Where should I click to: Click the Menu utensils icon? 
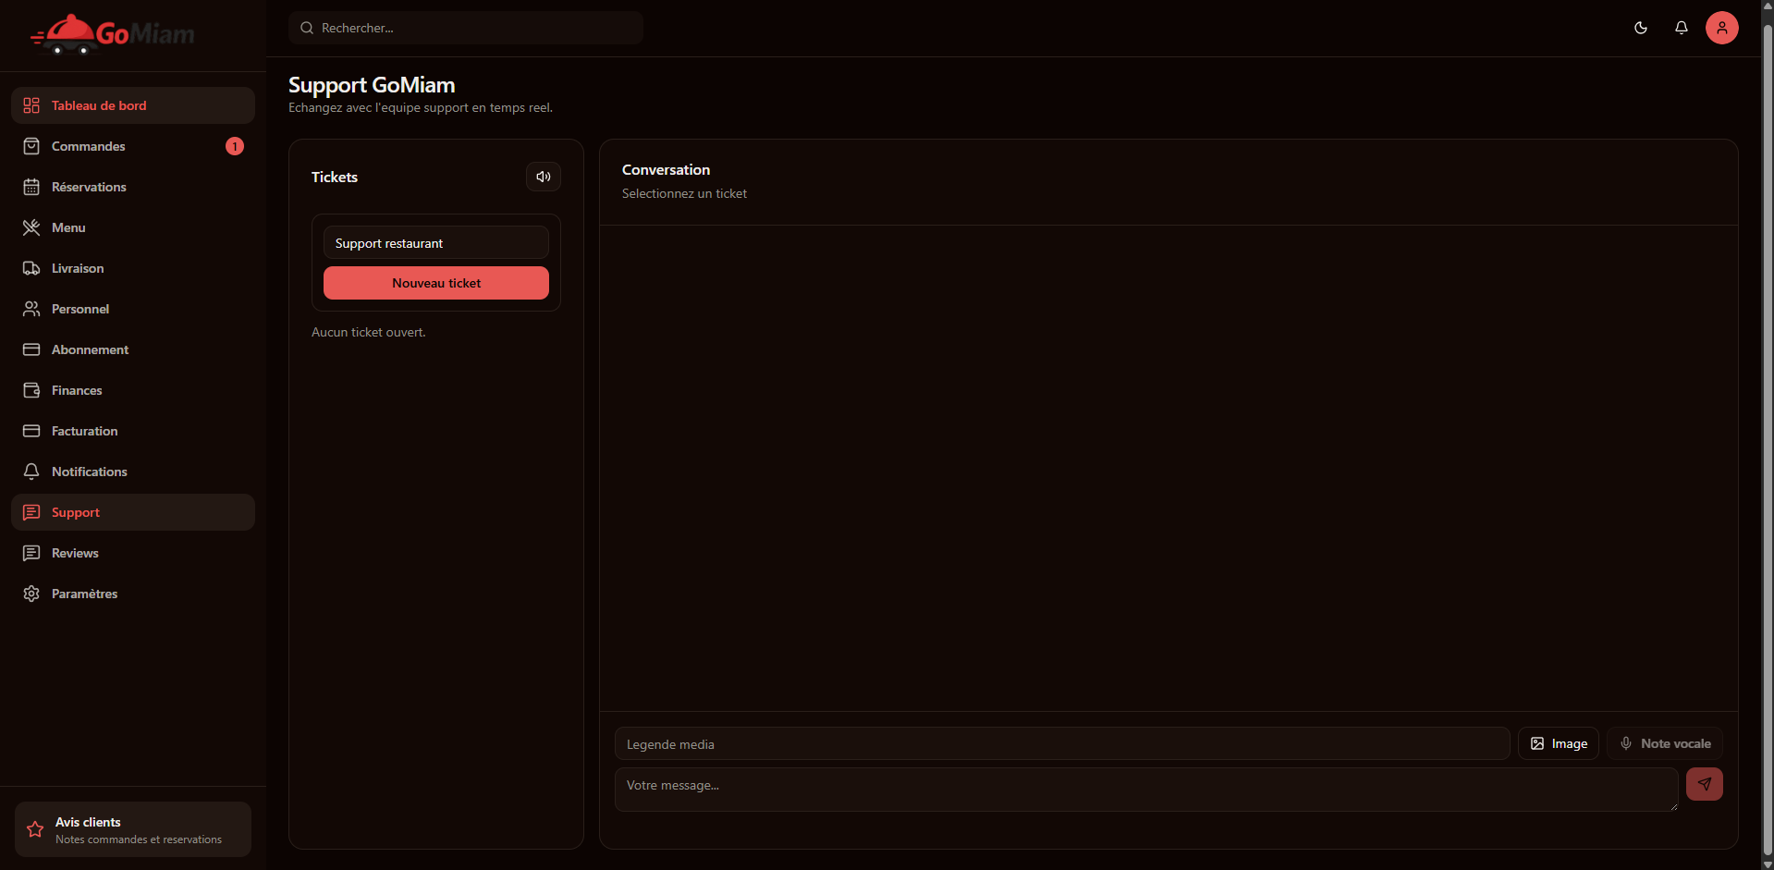[31, 227]
